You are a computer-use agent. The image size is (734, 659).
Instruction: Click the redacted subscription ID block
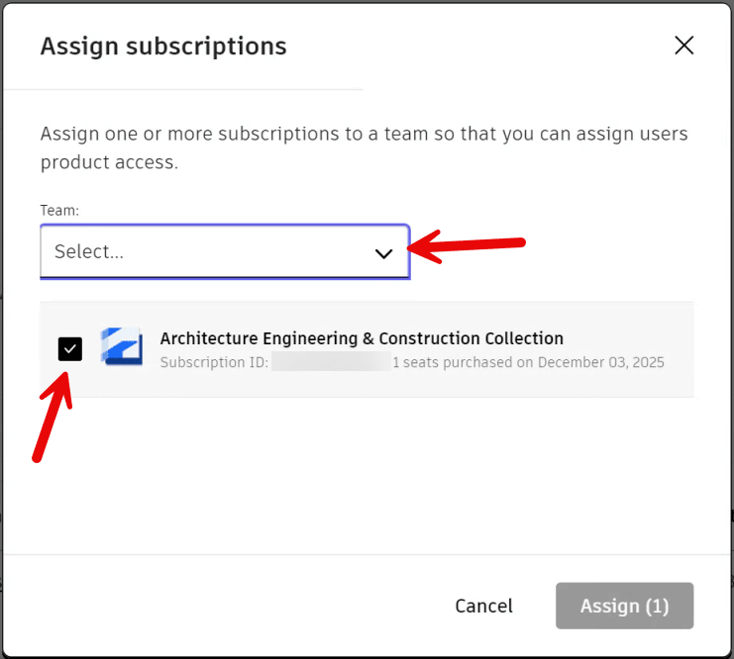pos(331,362)
